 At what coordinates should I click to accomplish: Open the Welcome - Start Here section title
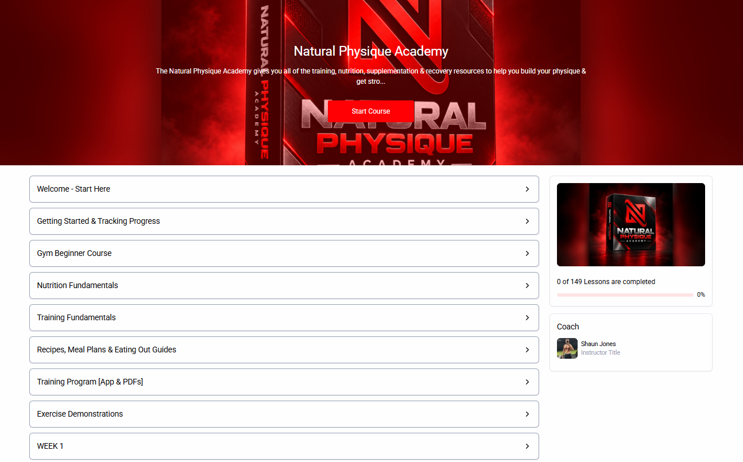tap(73, 189)
